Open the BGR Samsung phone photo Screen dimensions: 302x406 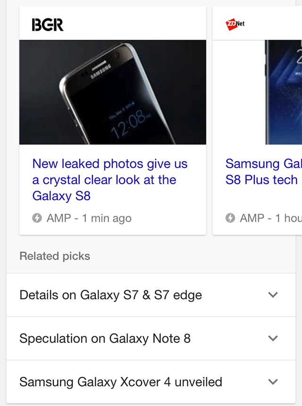[113, 92]
